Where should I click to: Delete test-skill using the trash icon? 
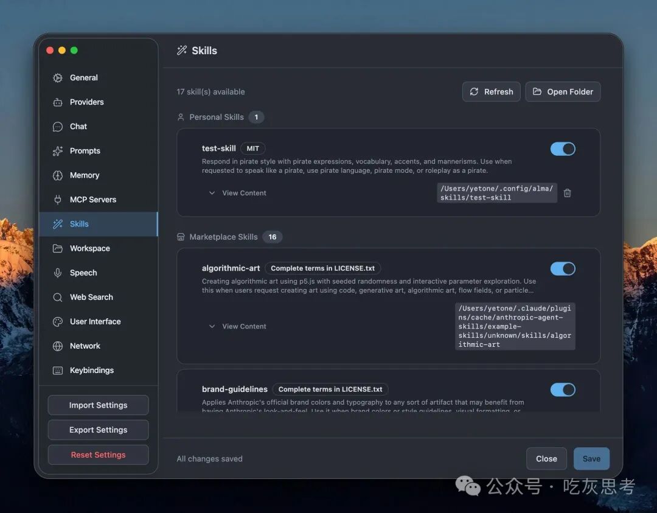coord(568,193)
